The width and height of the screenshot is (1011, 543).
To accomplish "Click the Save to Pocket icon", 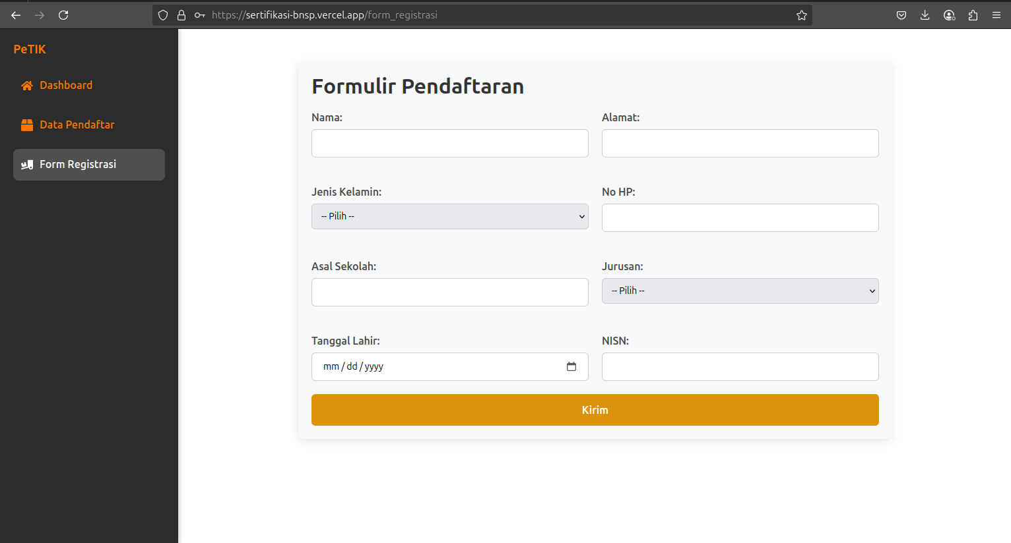I will click(x=901, y=15).
